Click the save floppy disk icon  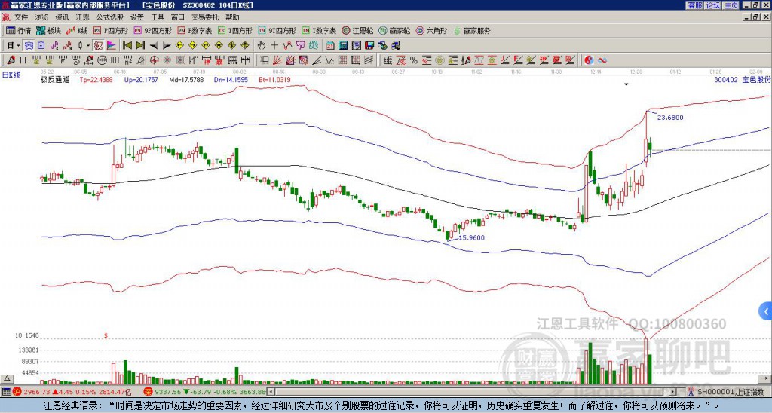point(369,46)
